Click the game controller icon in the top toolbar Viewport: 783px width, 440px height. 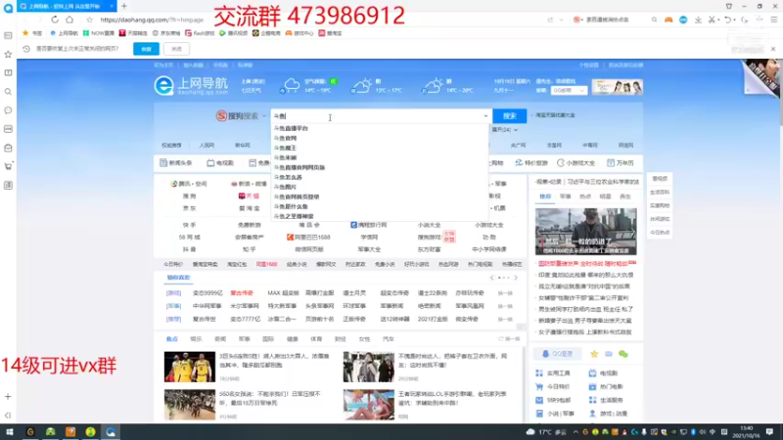pos(668,20)
